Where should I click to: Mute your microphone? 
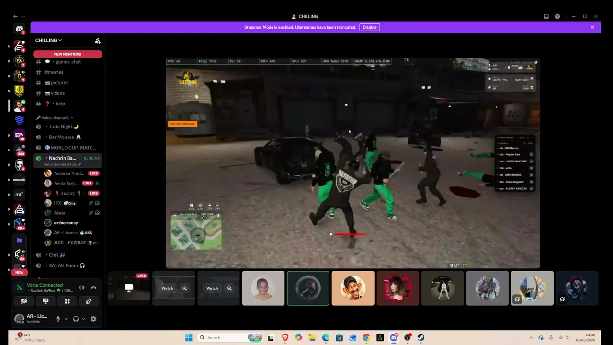[x=58, y=319]
